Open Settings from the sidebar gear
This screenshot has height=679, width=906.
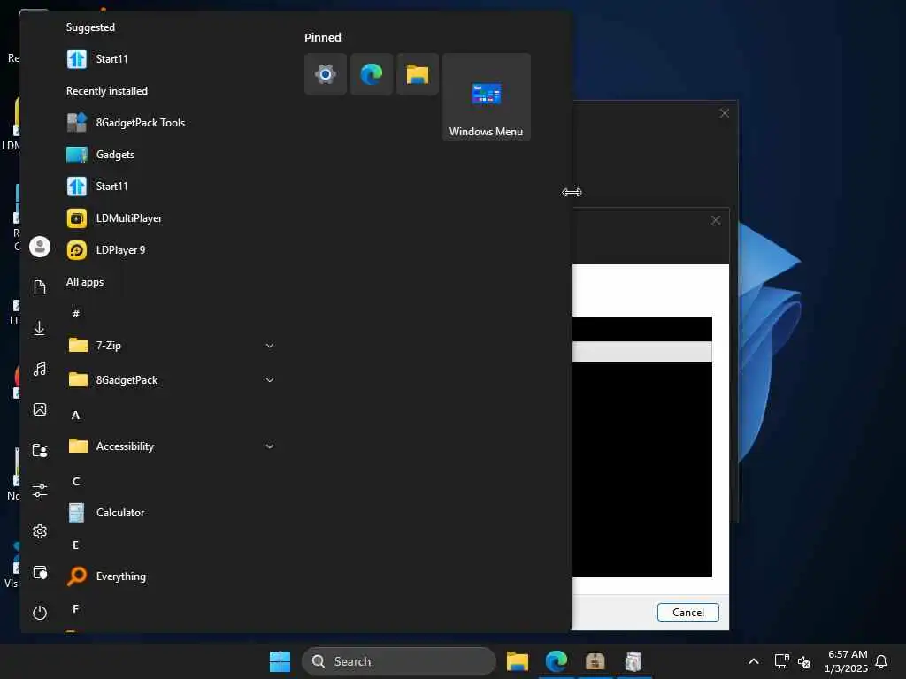40,531
